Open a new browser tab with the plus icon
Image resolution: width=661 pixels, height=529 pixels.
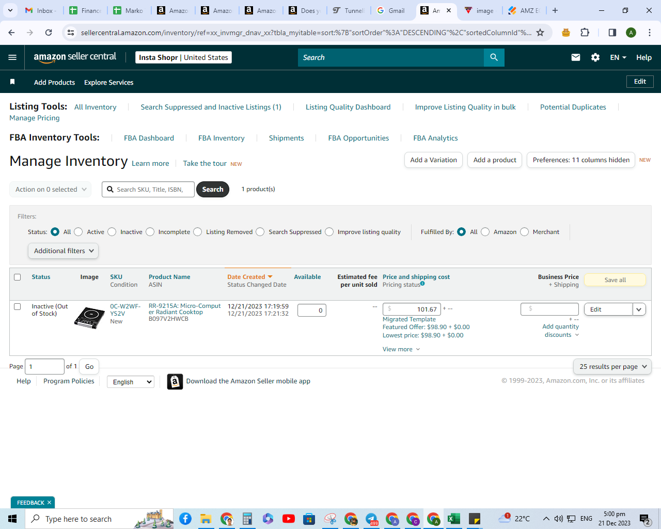point(555,10)
